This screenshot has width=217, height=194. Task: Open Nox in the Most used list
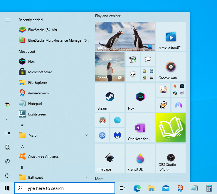point(54,62)
